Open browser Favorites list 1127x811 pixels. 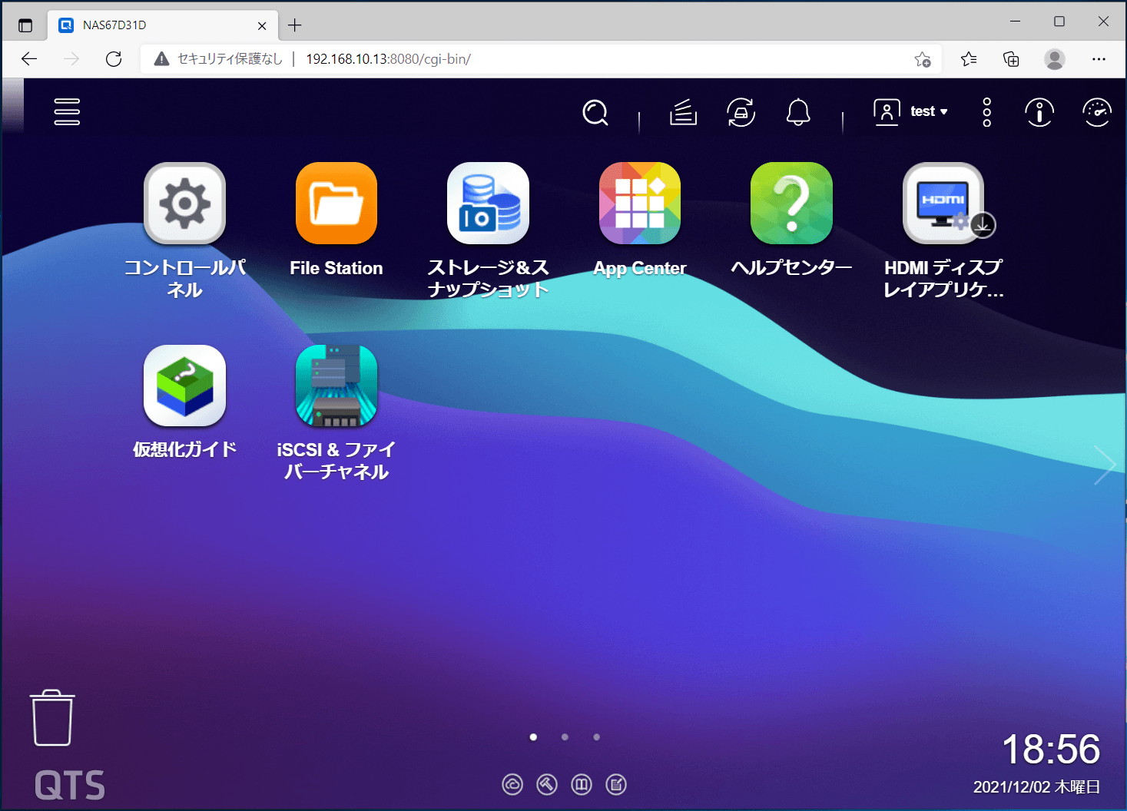[x=969, y=59]
